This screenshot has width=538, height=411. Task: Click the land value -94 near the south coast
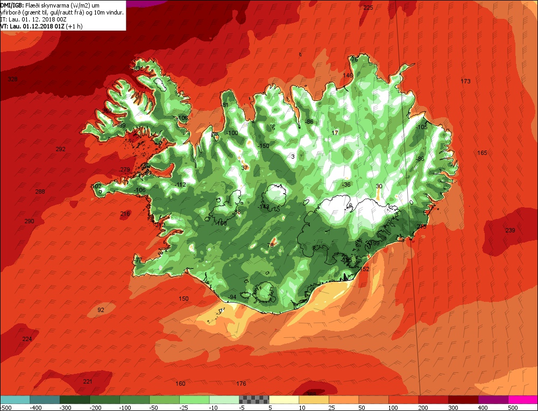click(232, 297)
